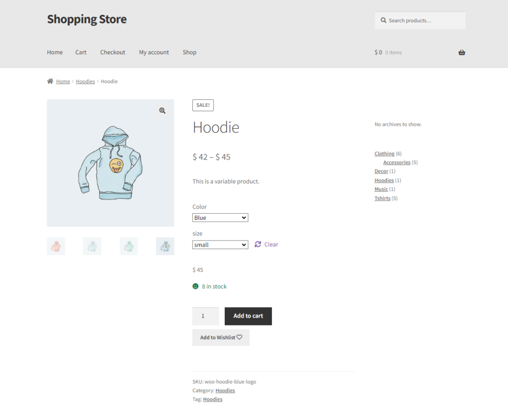Add the hoodie to cart
This screenshot has height=408, width=508.
[248, 316]
